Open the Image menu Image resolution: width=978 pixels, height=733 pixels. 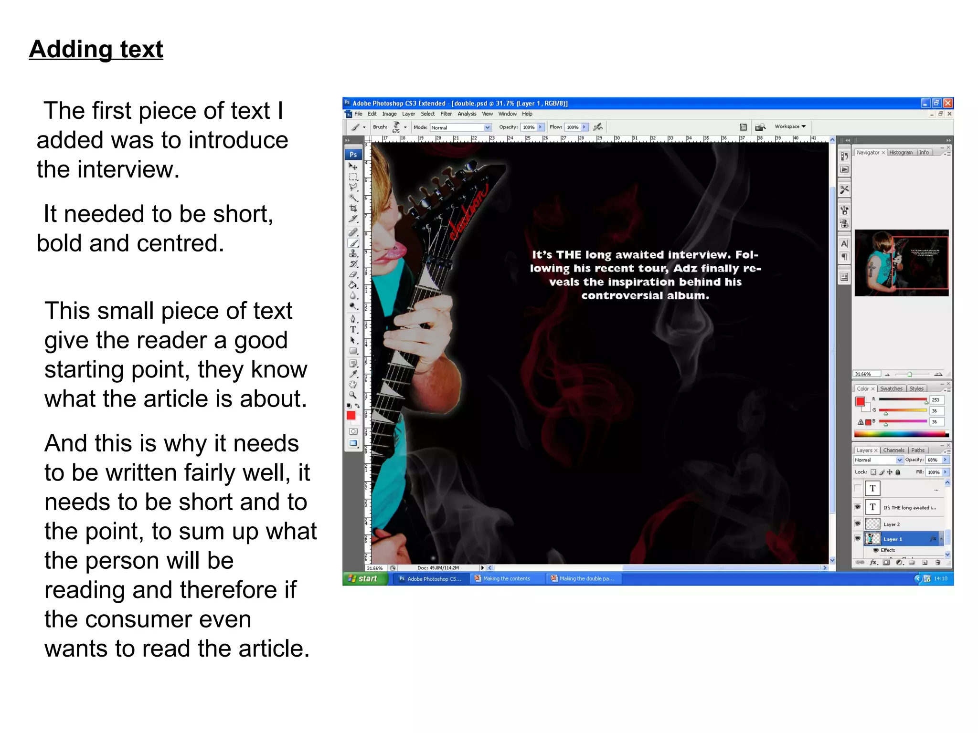coord(389,114)
